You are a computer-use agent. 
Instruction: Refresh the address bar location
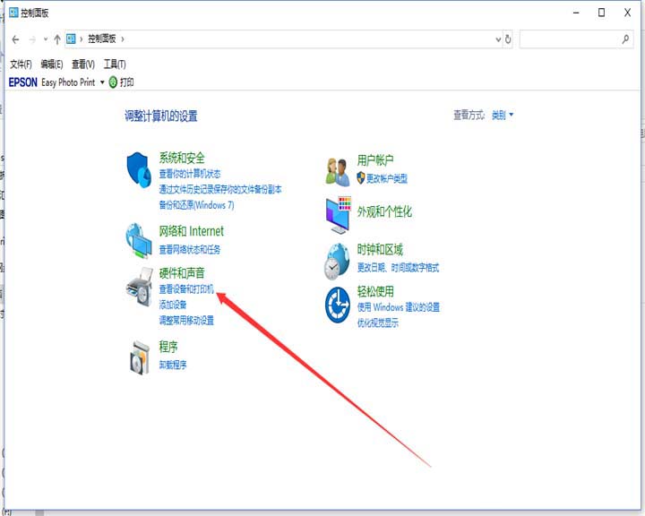(x=508, y=39)
